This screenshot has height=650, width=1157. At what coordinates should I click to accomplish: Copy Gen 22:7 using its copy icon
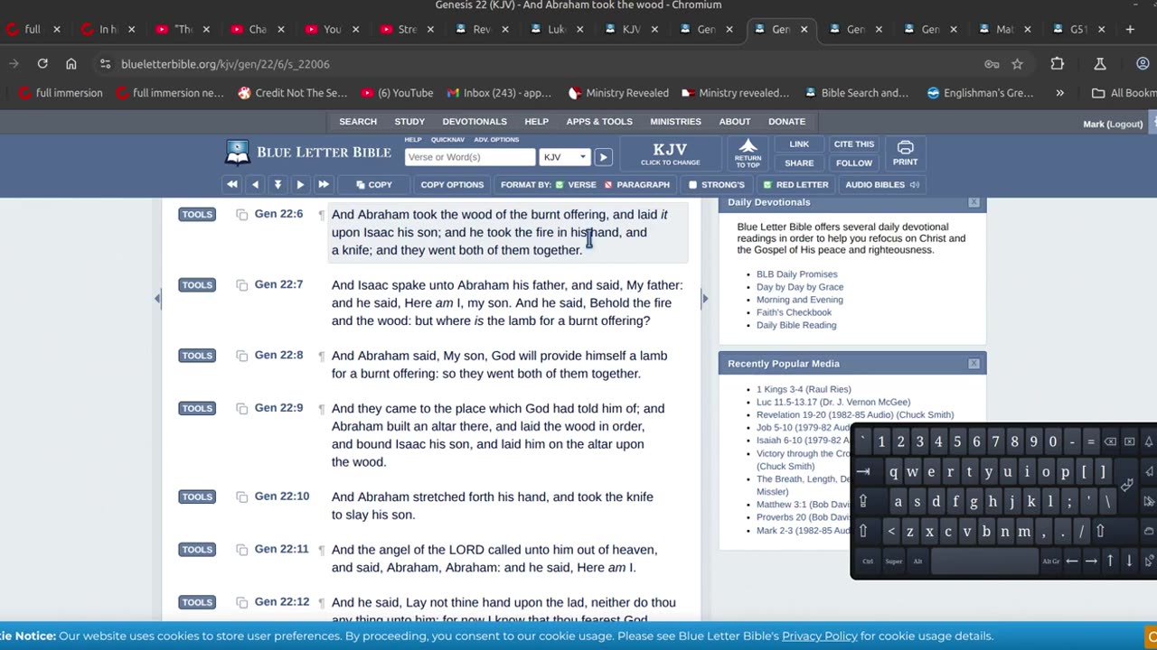(241, 285)
